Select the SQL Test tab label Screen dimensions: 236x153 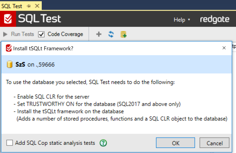tap(12, 6)
